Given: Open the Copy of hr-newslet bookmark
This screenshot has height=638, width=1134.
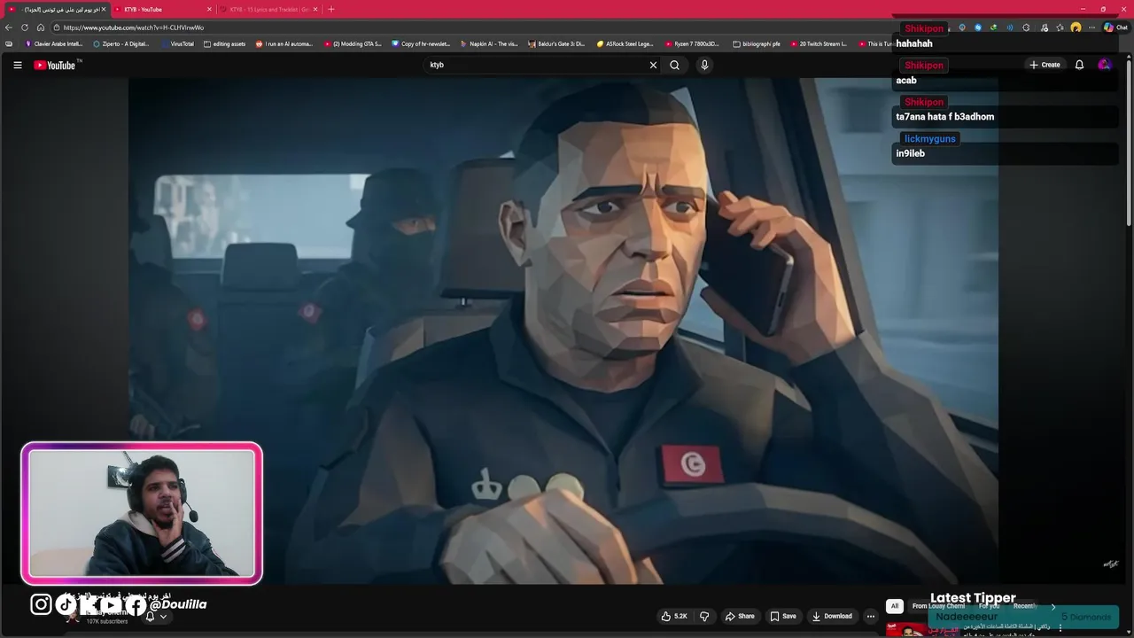Looking at the screenshot, I should point(422,43).
